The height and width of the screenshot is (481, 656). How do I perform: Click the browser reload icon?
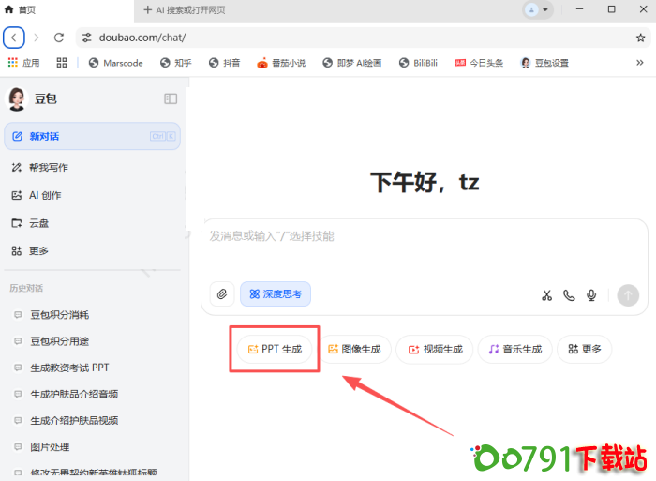(59, 38)
